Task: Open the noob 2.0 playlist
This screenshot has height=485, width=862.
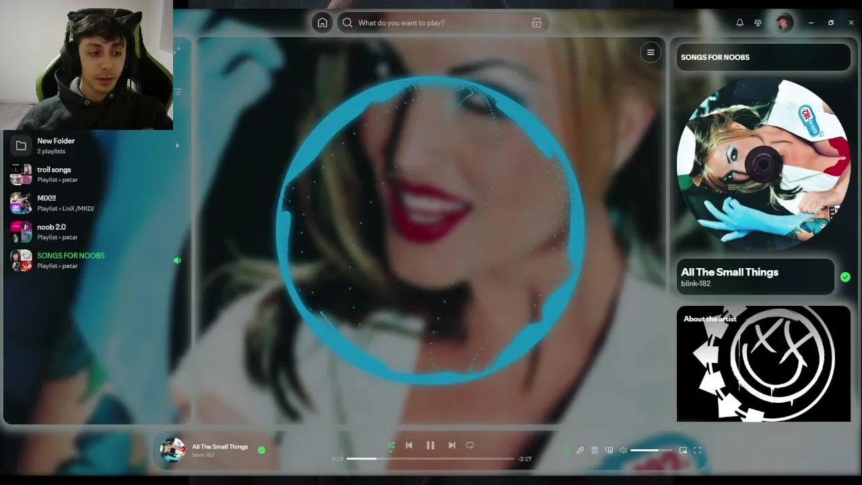Action: (94, 232)
